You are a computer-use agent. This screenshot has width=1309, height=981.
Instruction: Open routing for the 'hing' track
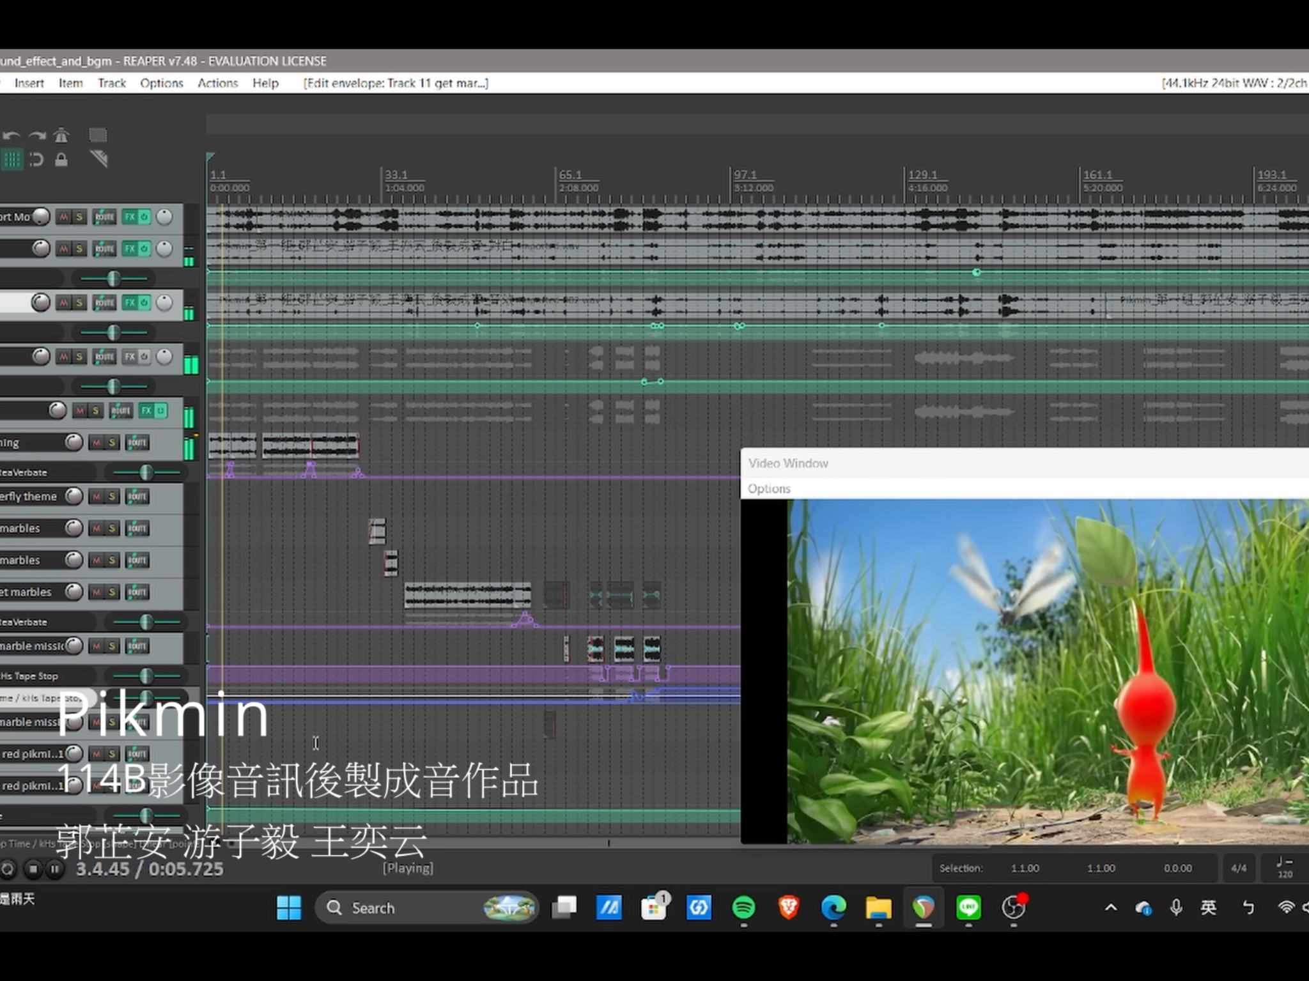[137, 442]
